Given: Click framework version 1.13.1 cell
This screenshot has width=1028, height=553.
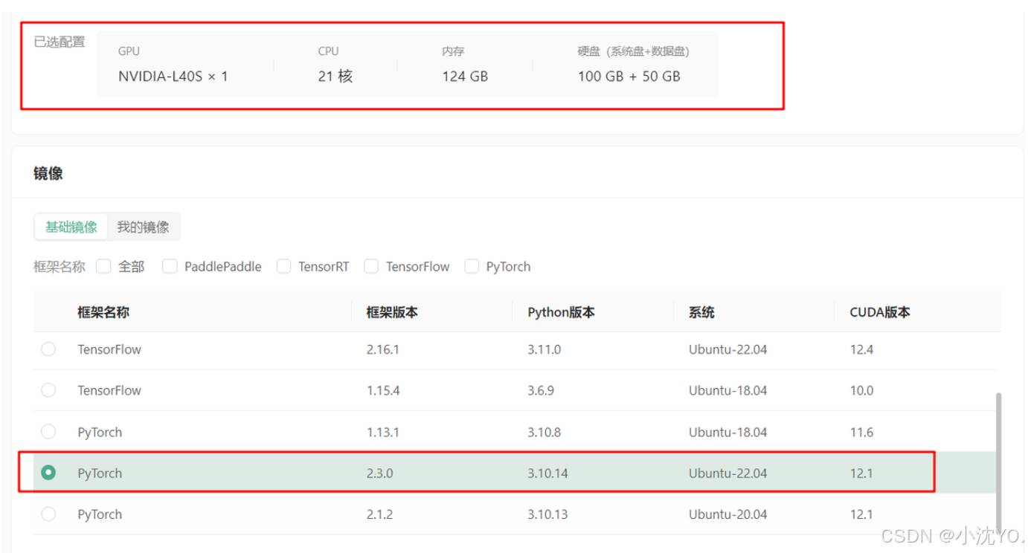Looking at the screenshot, I should (383, 432).
